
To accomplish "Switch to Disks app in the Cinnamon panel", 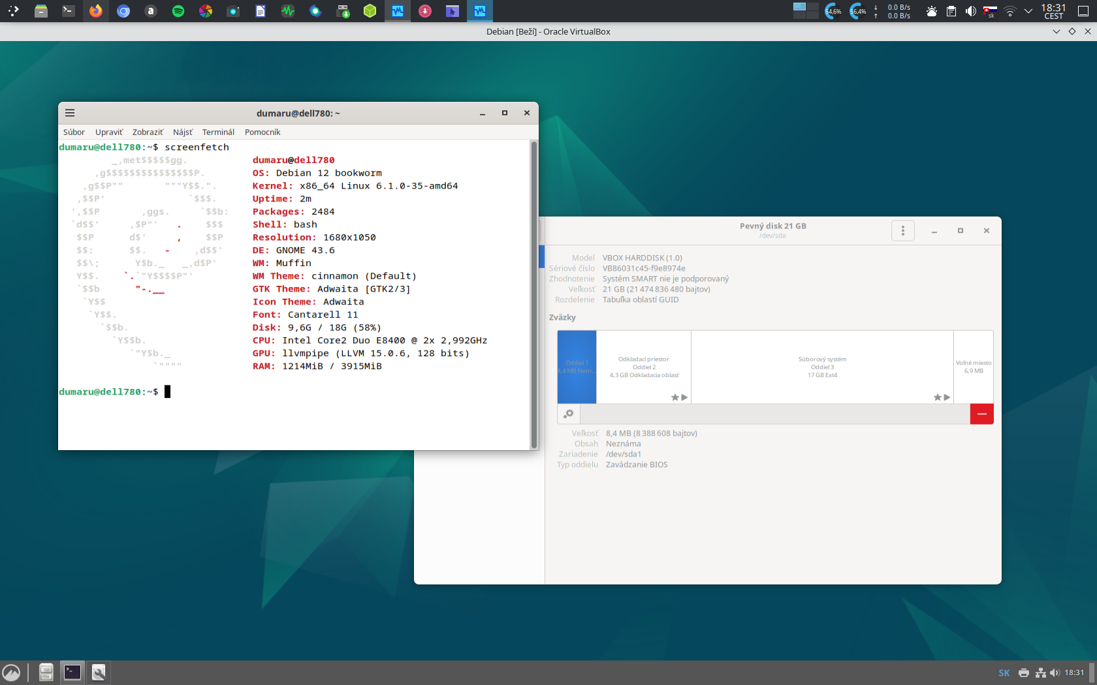I will coord(99,673).
